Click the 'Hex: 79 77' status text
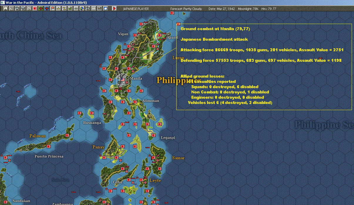354x205 pixels. 269,9
